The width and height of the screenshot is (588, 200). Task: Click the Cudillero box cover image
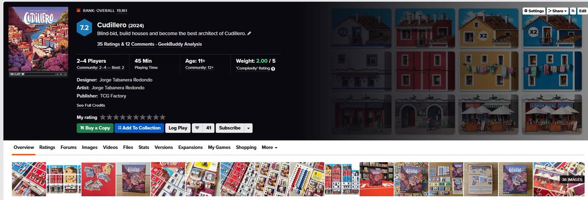38,42
